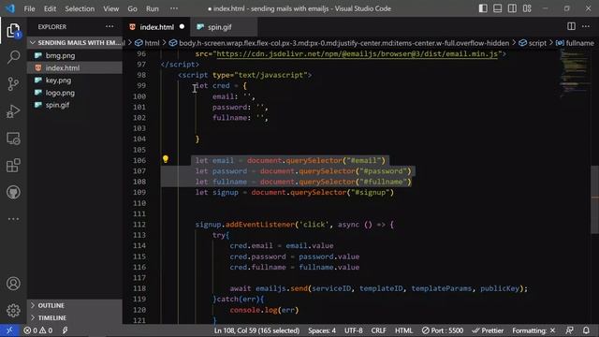The height and width of the screenshot is (337, 599).
Task: Open the customize layout menu
Action: pyautogui.click(x=527, y=8)
